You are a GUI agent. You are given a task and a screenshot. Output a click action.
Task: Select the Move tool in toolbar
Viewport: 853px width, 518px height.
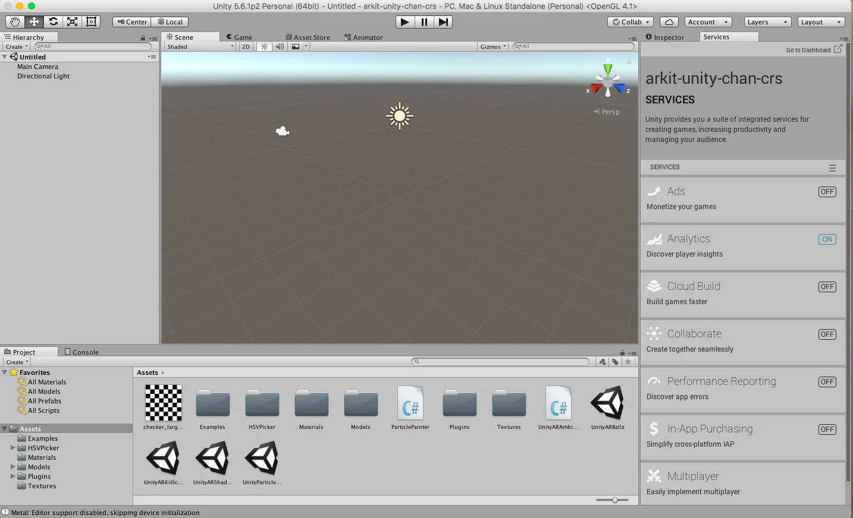[34, 22]
